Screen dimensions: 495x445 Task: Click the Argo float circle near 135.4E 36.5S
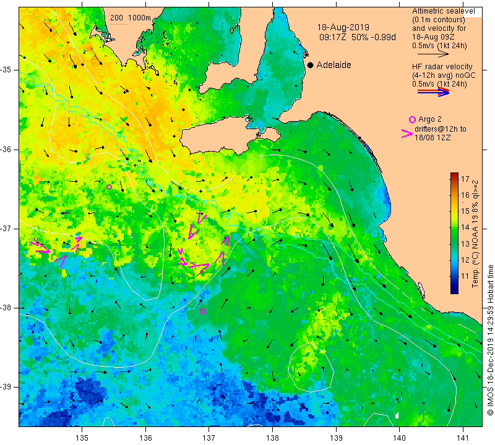[110, 187]
